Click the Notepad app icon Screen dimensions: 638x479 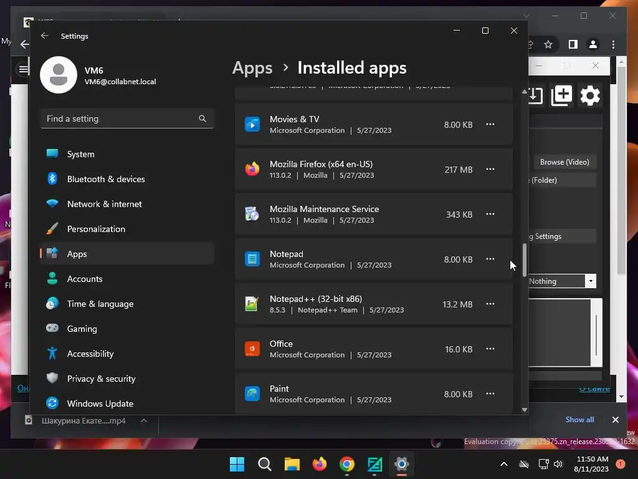pos(252,259)
